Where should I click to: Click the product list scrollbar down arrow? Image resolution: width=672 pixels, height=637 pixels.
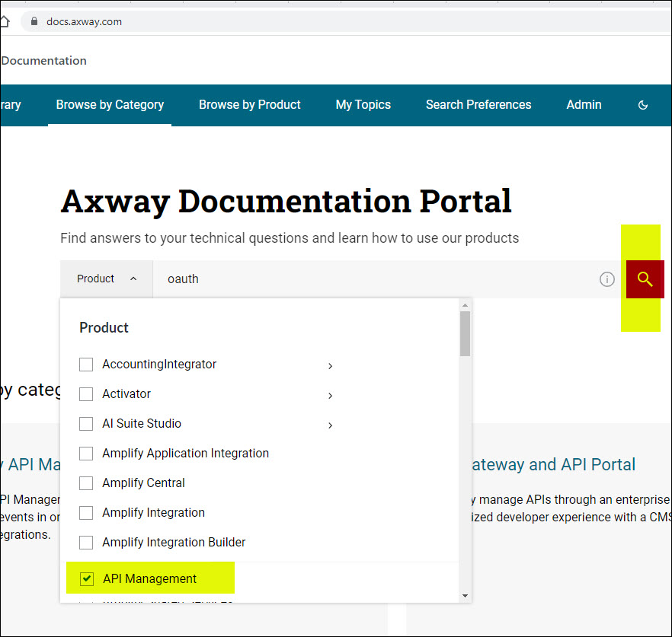(x=465, y=596)
